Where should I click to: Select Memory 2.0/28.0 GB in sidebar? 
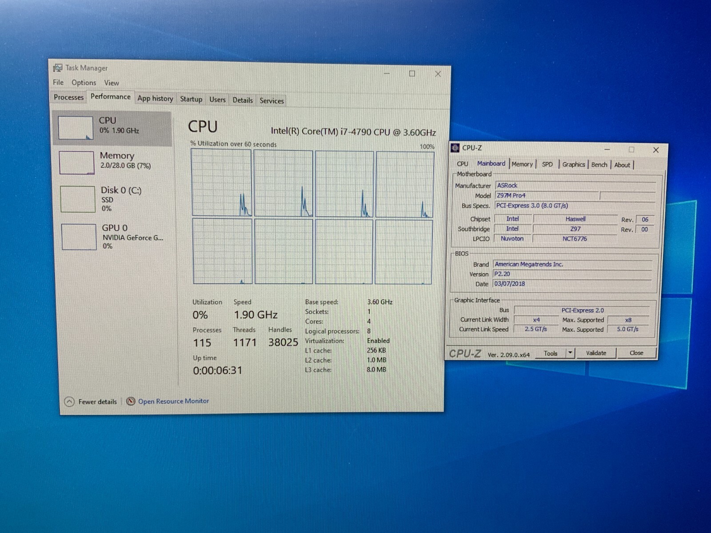(x=113, y=162)
